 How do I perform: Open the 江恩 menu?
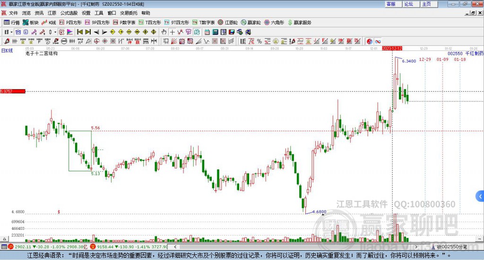(x=52, y=13)
